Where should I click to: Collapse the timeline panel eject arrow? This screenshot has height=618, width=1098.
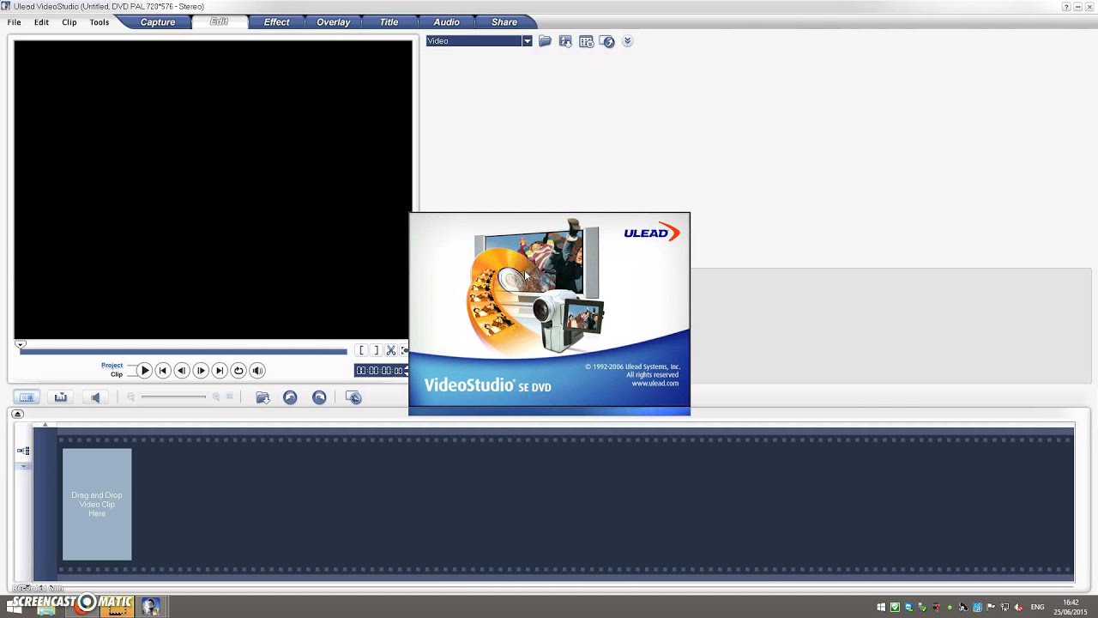[x=17, y=415]
